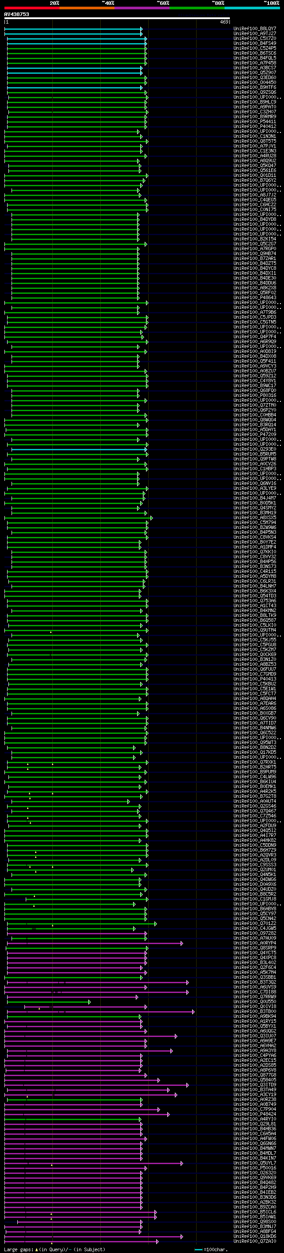Click the green alignment bar for UniRef100_P54411
284x1253 pixels.
(x=77, y=122)
